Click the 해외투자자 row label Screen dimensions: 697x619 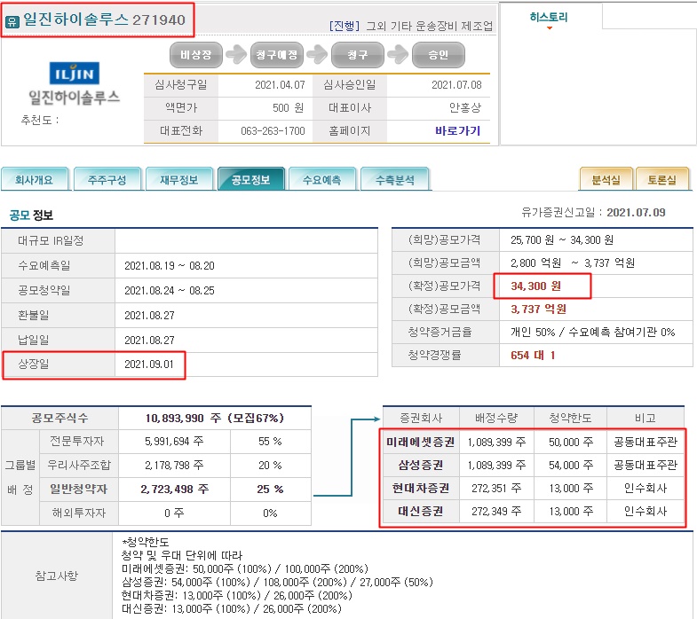tap(79, 513)
